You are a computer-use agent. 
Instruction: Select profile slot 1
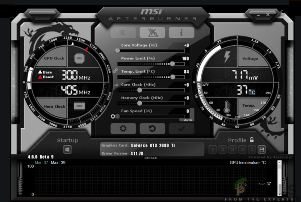point(213,149)
